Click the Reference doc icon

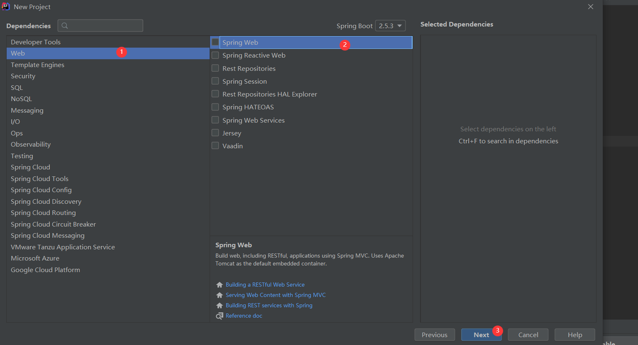[x=220, y=316]
